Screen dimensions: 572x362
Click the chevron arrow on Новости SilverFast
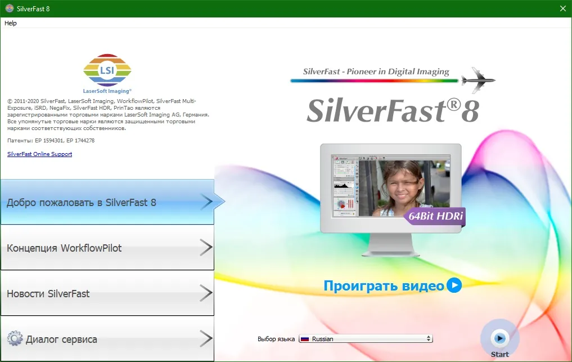tap(206, 293)
